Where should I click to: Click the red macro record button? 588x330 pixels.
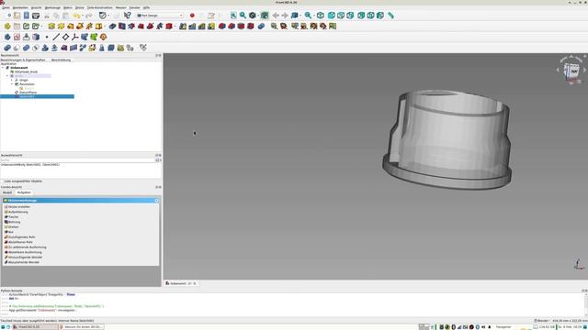click(192, 16)
